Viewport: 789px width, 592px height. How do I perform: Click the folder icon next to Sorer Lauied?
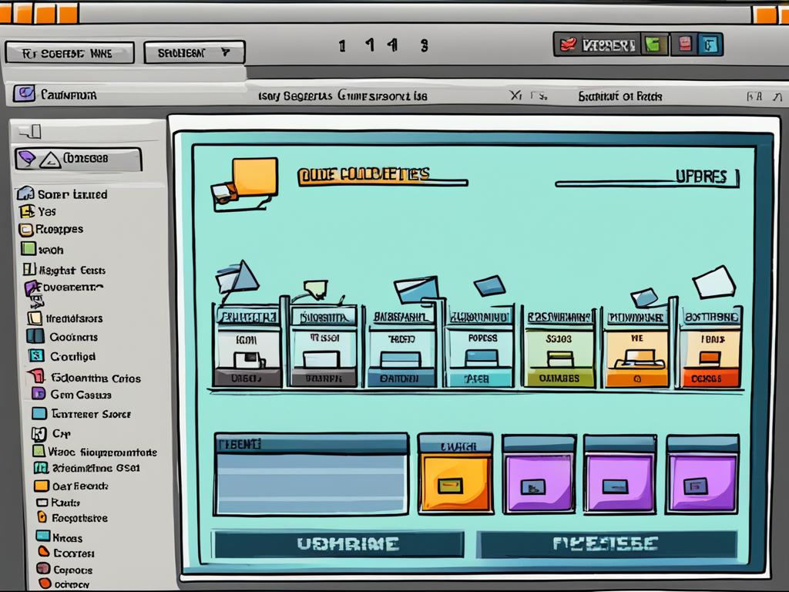click(x=25, y=193)
